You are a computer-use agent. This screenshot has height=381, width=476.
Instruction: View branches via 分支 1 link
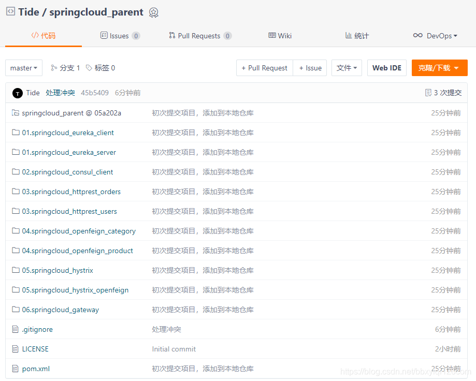coord(65,68)
